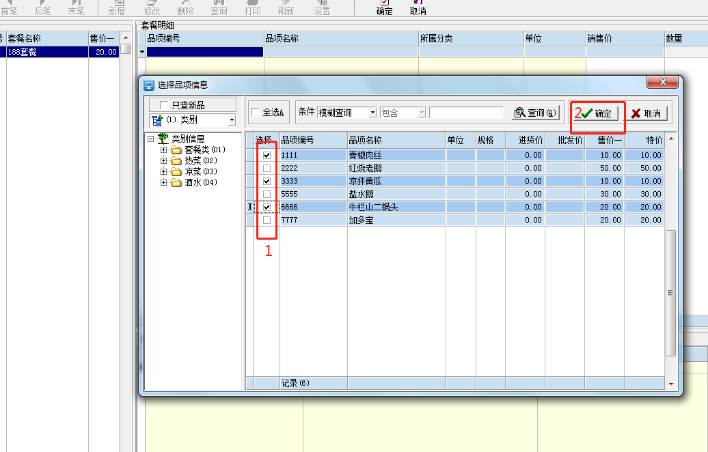Click the search text input field

(x=466, y=113)
